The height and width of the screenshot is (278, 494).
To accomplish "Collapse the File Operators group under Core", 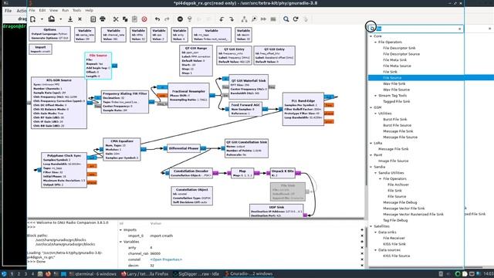I will point(376,42).
